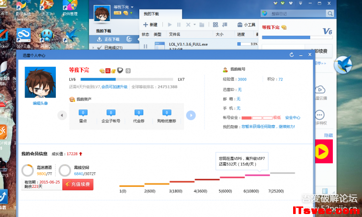Open the dropdown arrow beside the delete icon
This screenshot has height=217, width=362.
tap(195, 25)
